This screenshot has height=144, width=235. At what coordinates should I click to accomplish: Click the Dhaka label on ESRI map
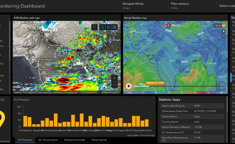pyautogui.click(x=83, y=58)
